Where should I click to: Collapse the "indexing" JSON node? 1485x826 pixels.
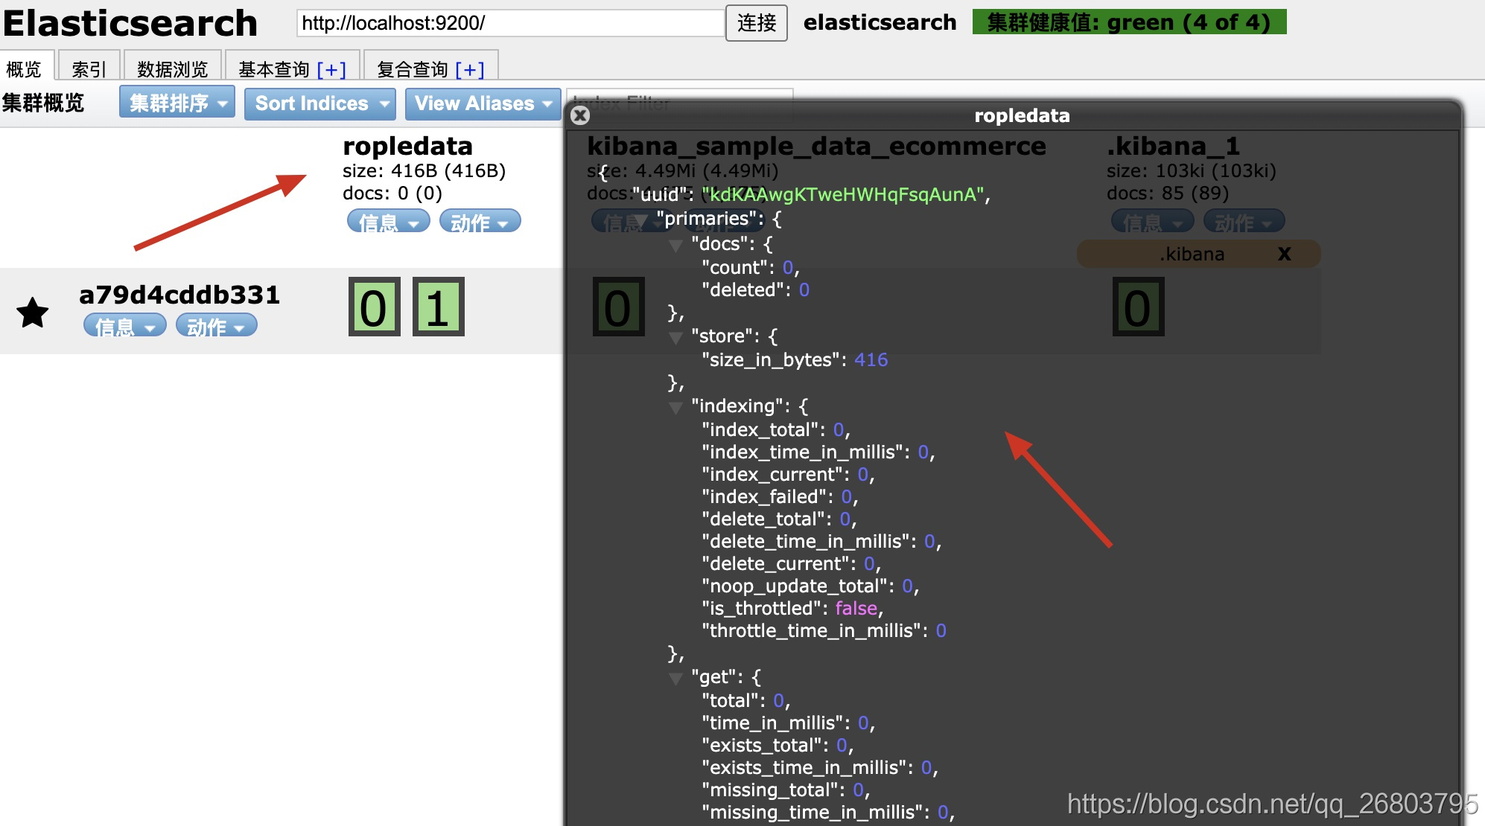(675, 407)
